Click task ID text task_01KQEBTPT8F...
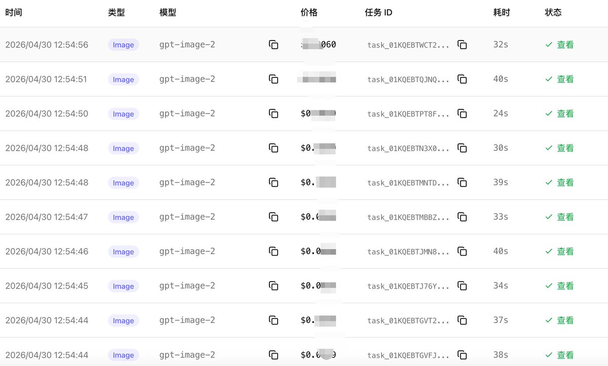Screen dimensions: 608x366 point(408,114)
